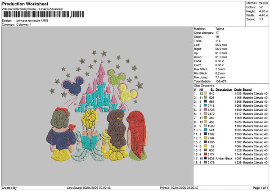Click the Stops value 18

point(217,37)
